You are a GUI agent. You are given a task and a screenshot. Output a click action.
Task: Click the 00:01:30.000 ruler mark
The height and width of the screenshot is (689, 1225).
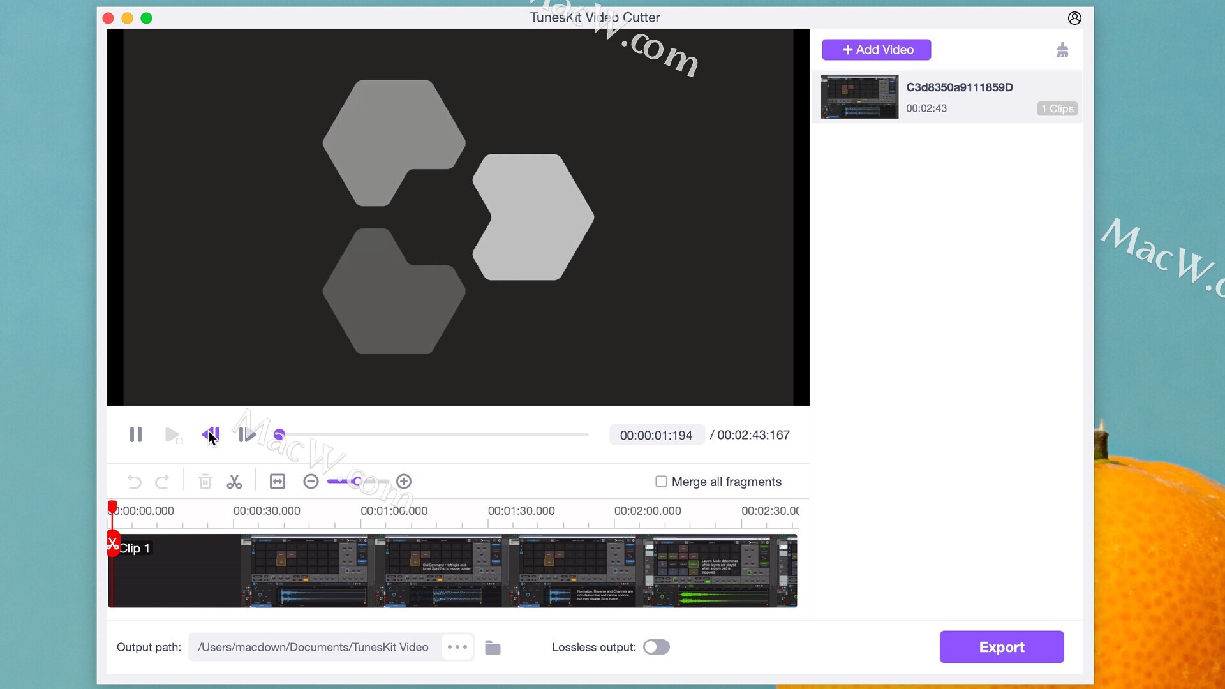521,511
